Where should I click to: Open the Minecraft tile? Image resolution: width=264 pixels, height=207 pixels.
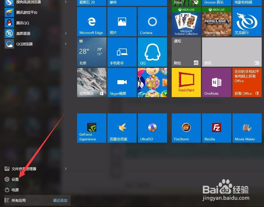(x=216, y=22)
